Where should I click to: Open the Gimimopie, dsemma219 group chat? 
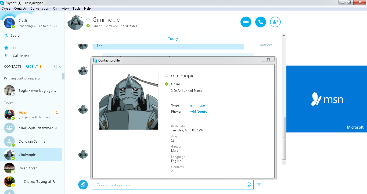pyautogui.click(x=31, y=128)
